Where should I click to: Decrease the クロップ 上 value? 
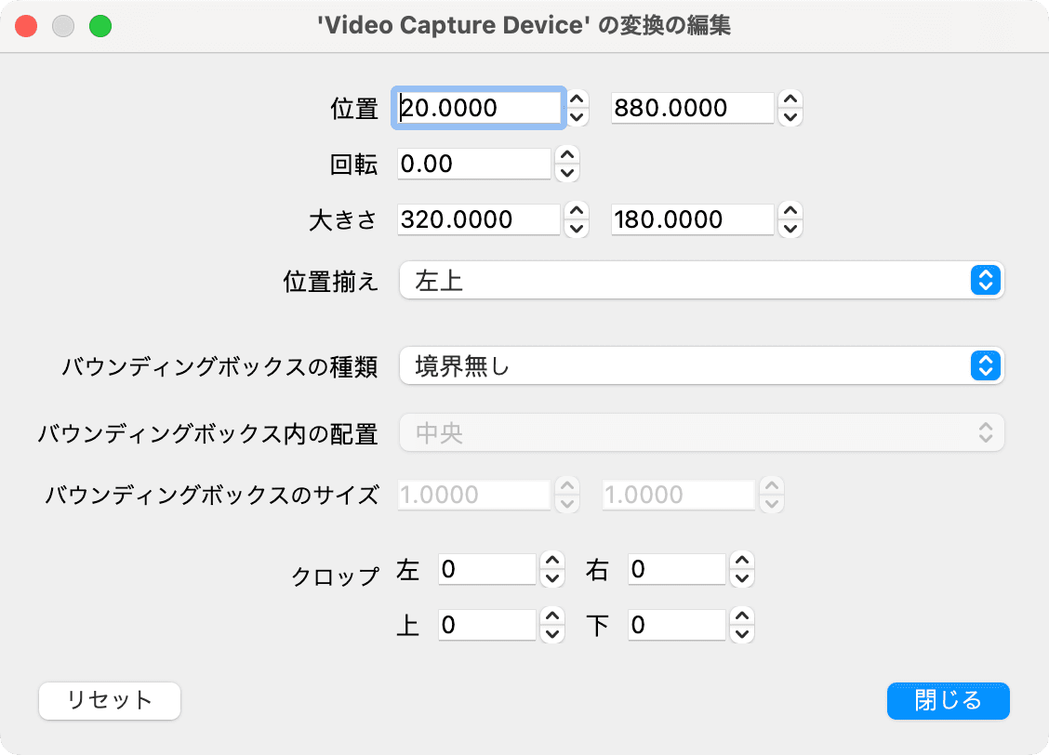click(x=552, y=634)
